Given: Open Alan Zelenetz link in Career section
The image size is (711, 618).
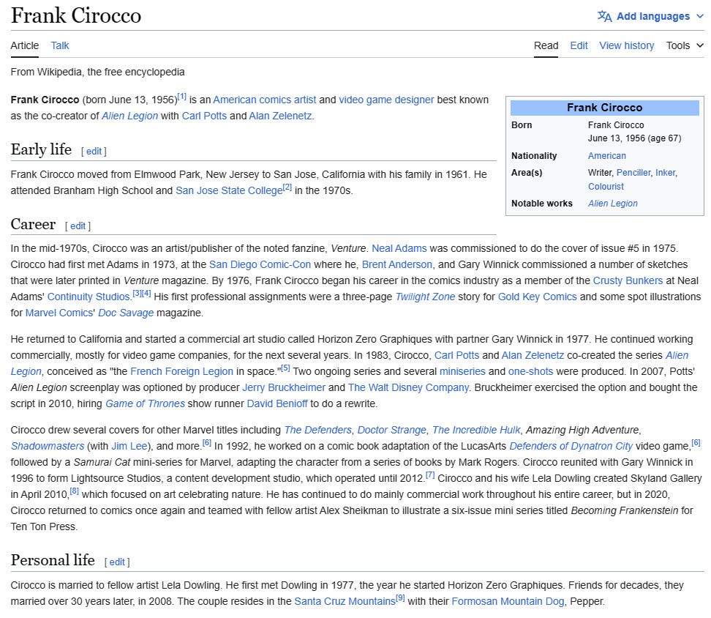Looking at the screenshot, I should [x=533, y=355].
